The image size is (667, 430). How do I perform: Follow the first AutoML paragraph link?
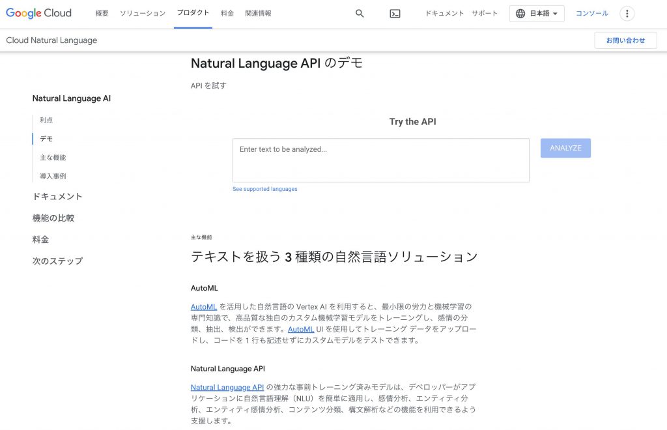tap(204, 307)
